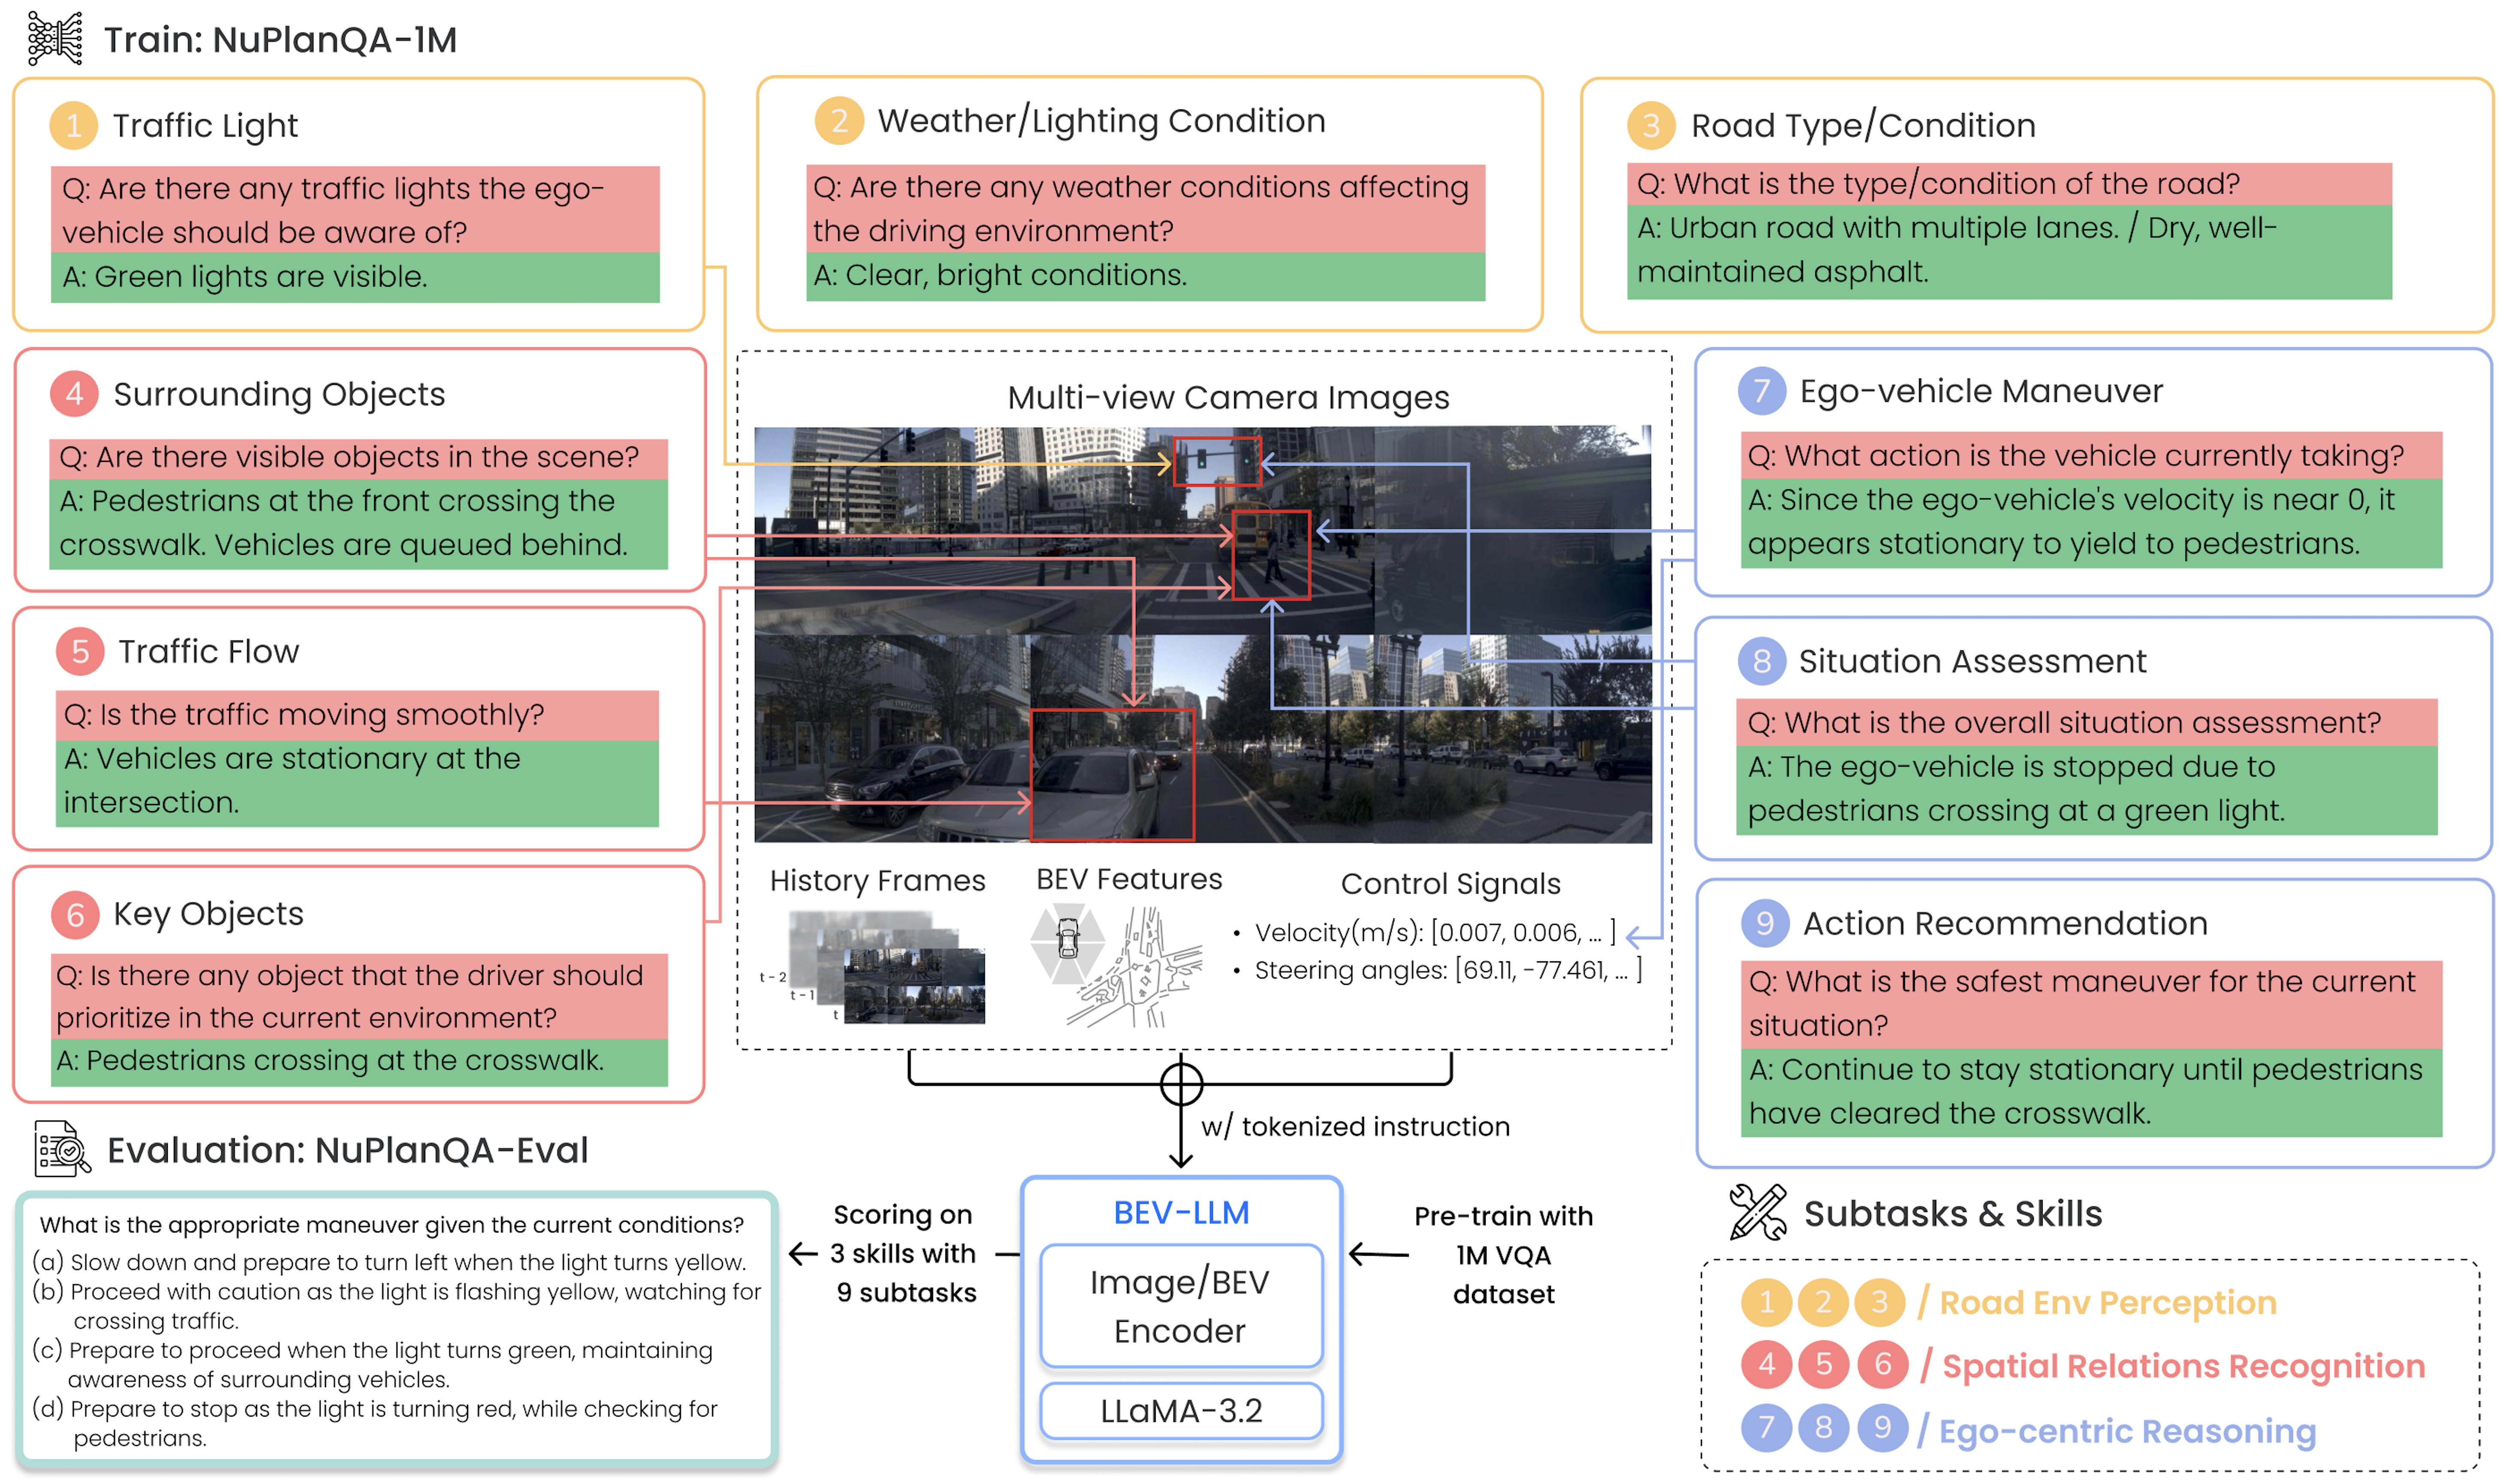Image resolution: width=2507 pixels, height=1484 pixels.
Task: Click the evaluation checklist icon beside NuPlanQA-Eval
Action: coord(61,1149)
